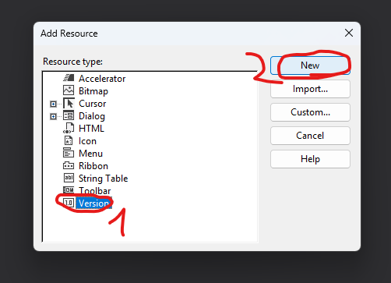Select Bitmap resource type
Viewport: 391px width, 283px height.
pos(93,91)
